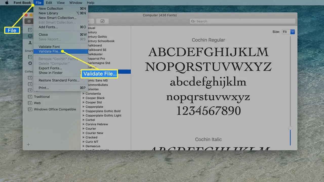The width and height of the screenshot is (324, 182).
Task: Choose Export Fonts… from the File menu
Action: [61, 68]
